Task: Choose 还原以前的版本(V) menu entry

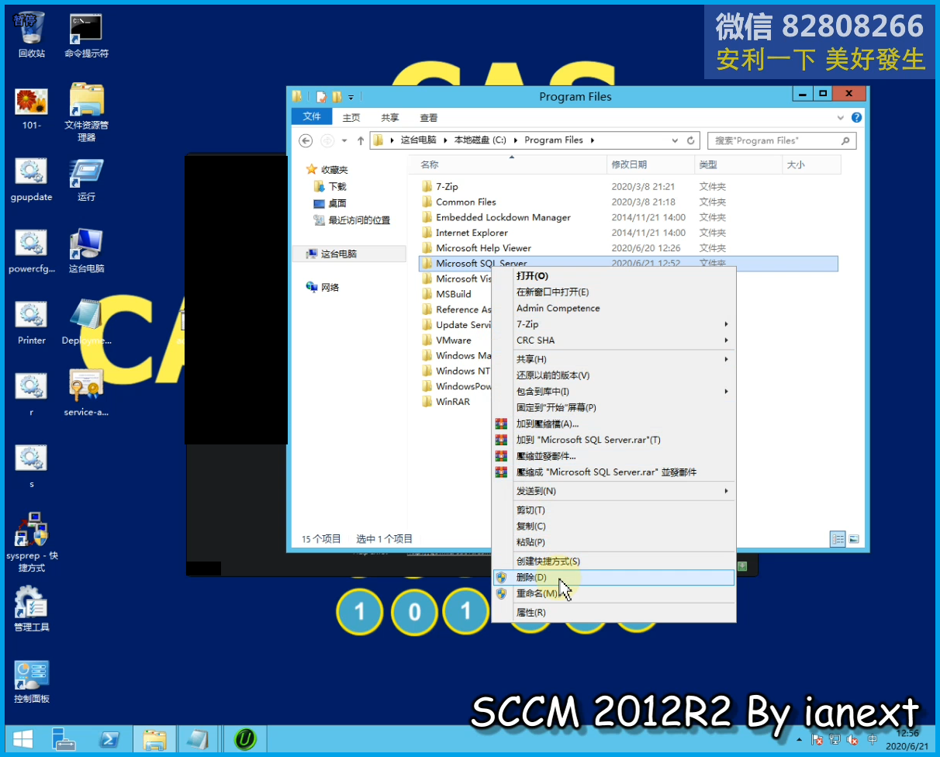Action: (613, 375)
